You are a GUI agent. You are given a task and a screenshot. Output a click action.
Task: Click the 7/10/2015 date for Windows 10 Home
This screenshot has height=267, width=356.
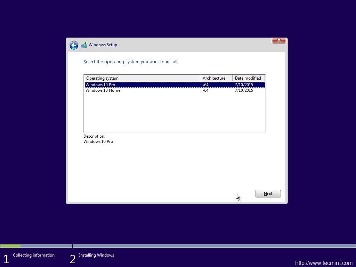[244, 90]
